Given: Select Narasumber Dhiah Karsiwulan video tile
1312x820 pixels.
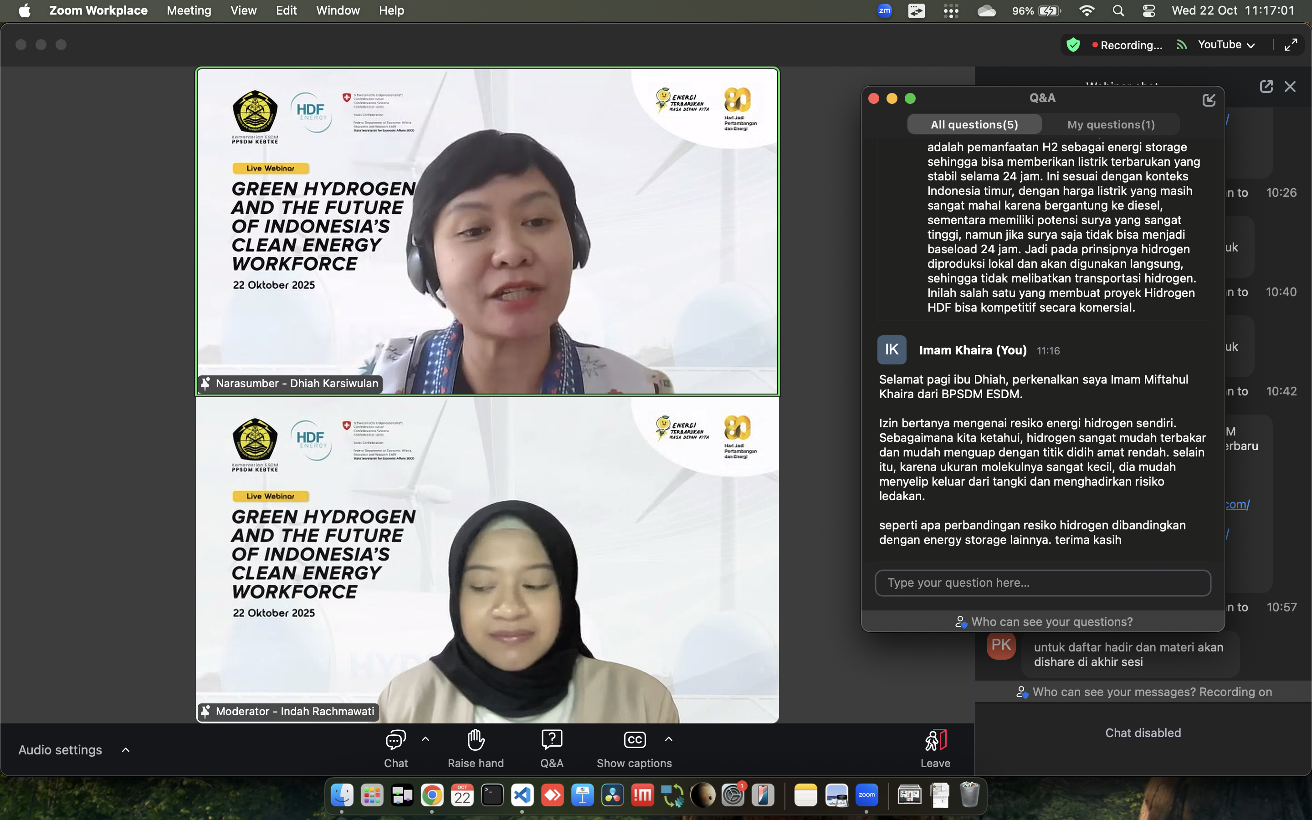Looking at the screenshot, I should (487, 231).
